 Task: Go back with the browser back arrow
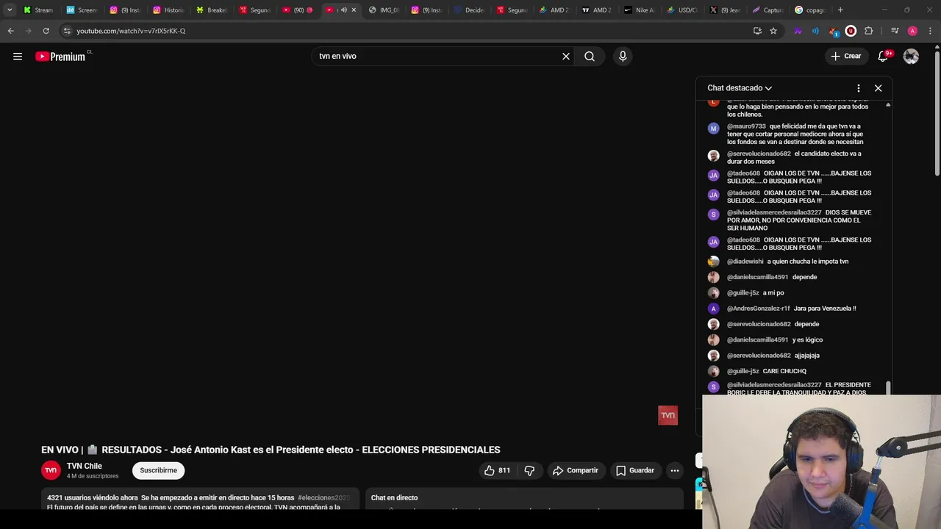[x=10, y=31]
